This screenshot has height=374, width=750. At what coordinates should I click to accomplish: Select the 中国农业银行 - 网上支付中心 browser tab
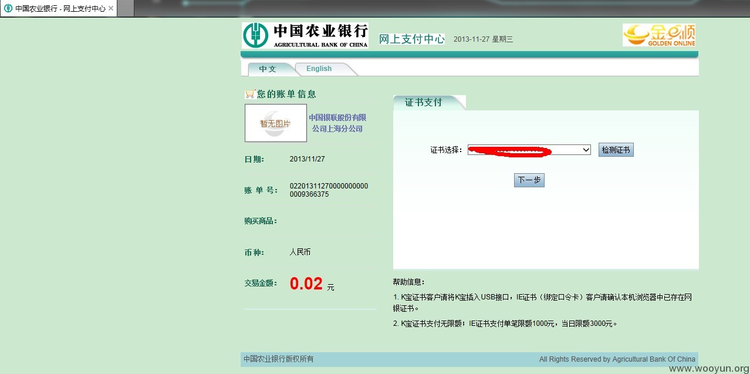coord(59,9)
